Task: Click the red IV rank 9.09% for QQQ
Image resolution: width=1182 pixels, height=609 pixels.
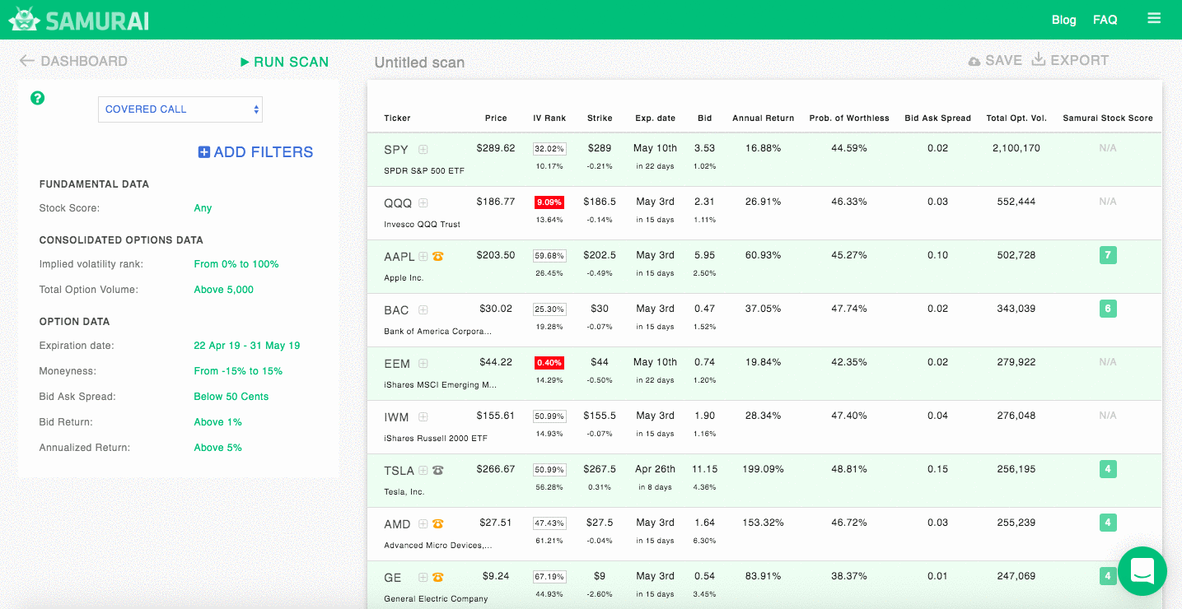Action: coord(549,202)
